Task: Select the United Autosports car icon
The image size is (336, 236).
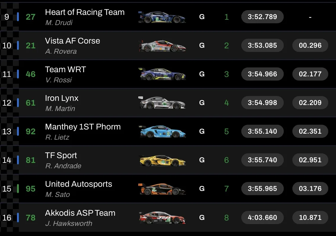Action: 162,189
